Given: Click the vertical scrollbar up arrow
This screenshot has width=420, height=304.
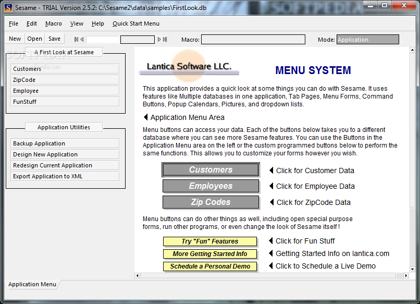Looking at the screenshot, I should 413,51.
